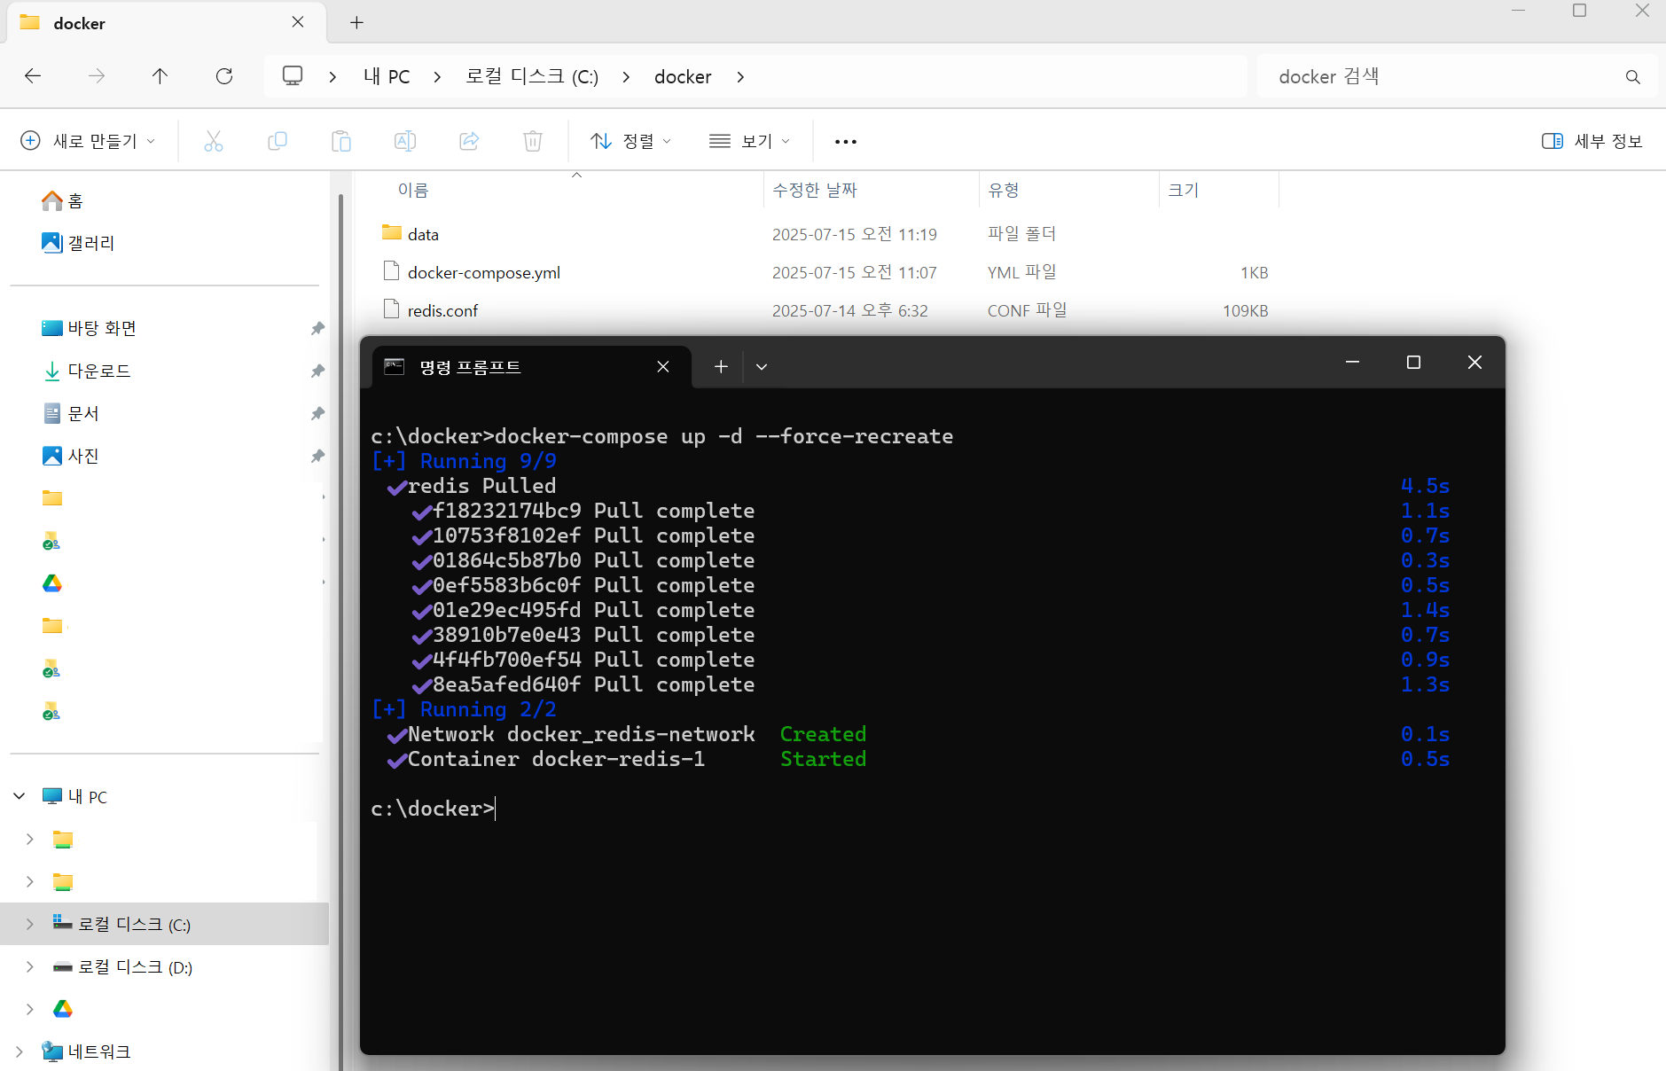Select the data folder

424,234
